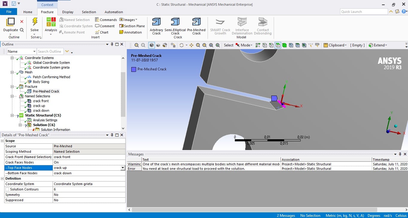Select the Error message row
408x218 pixels.
(x=267, y=169)
